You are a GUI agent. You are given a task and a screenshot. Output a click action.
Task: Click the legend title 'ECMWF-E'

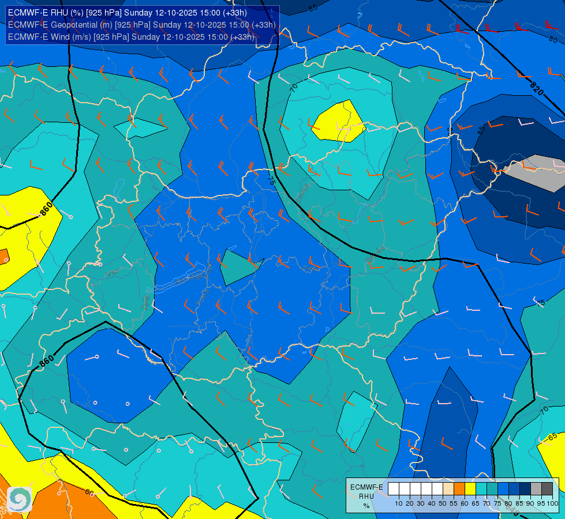click(366, 487)
